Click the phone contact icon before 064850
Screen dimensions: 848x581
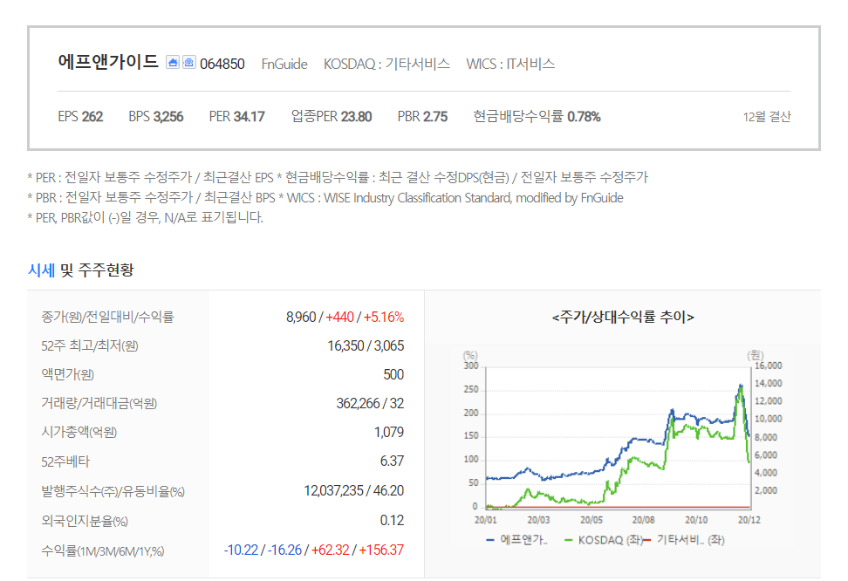coord(188,62)
